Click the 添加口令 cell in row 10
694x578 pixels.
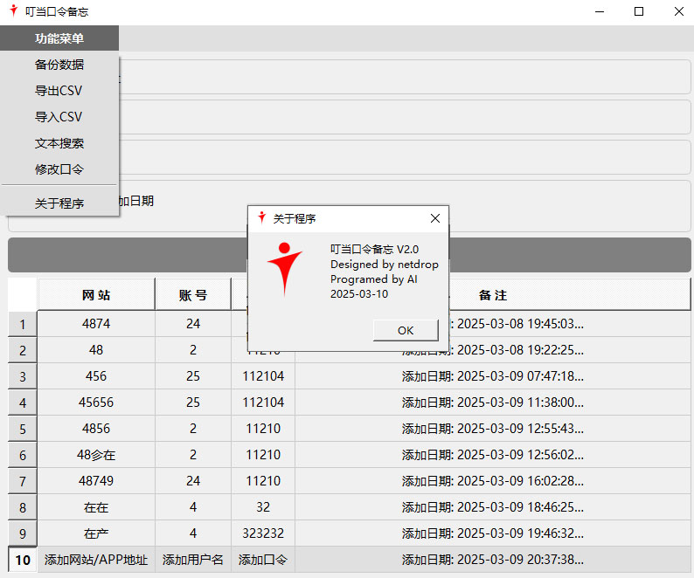(263, 560)
